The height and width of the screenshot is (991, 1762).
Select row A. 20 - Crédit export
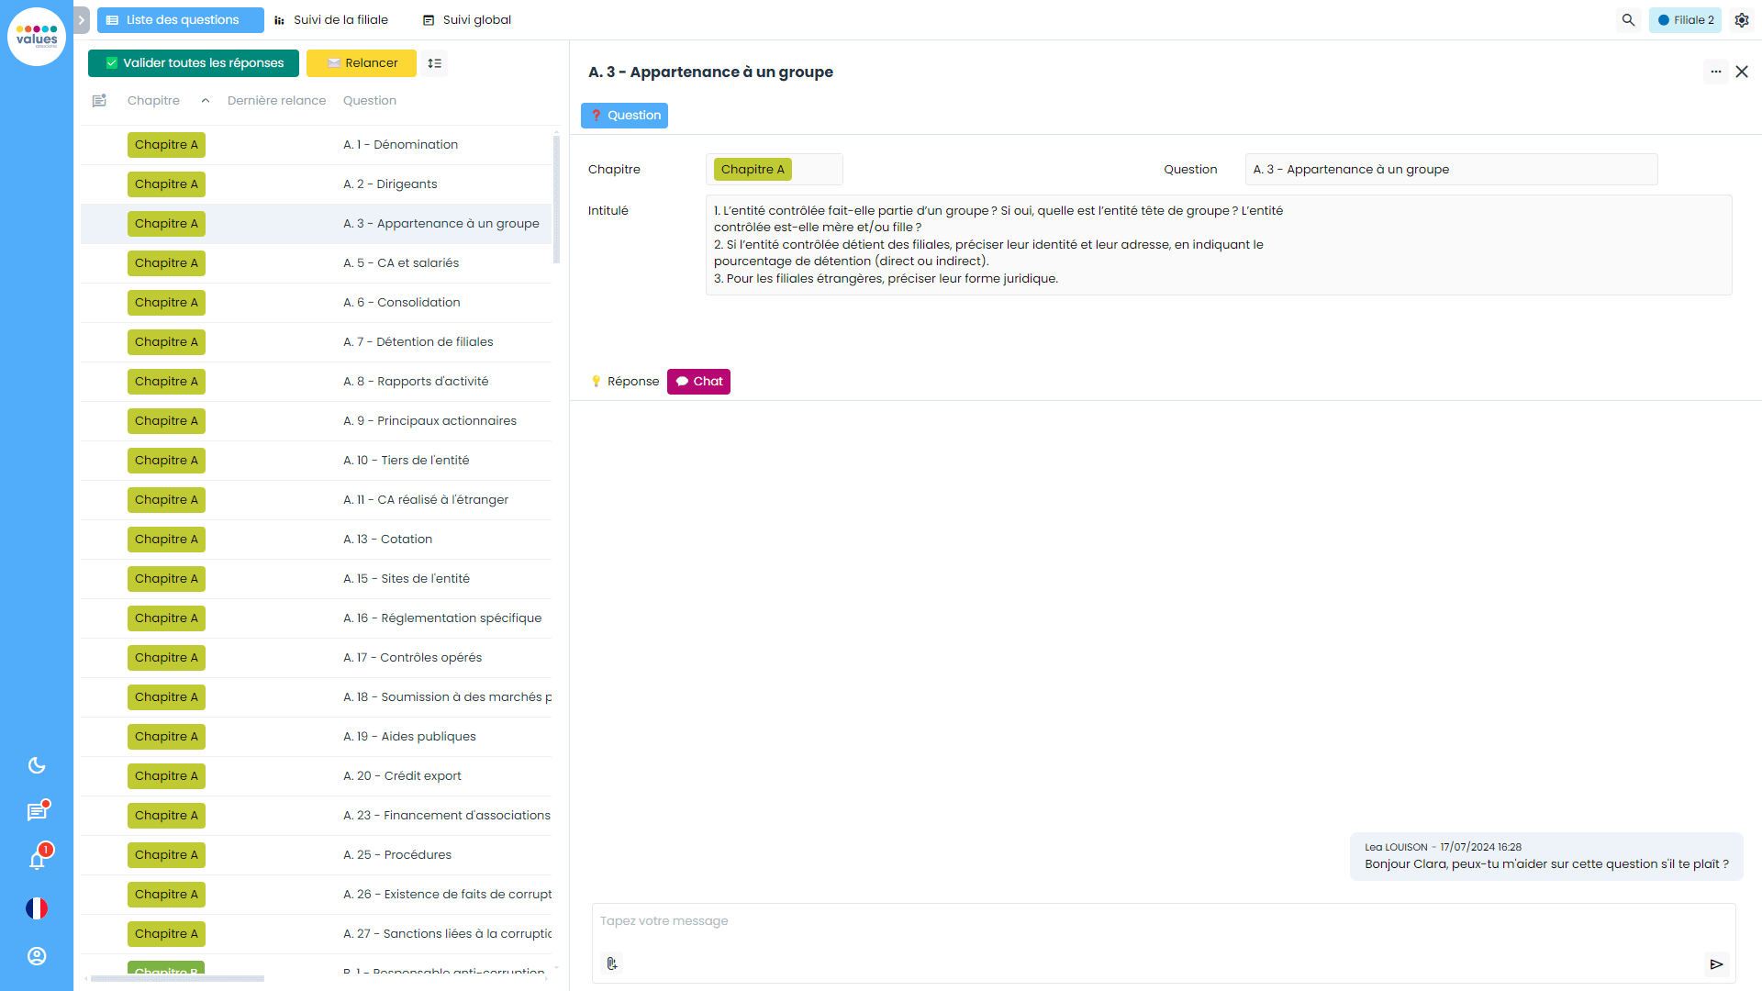tap(316, 776)
